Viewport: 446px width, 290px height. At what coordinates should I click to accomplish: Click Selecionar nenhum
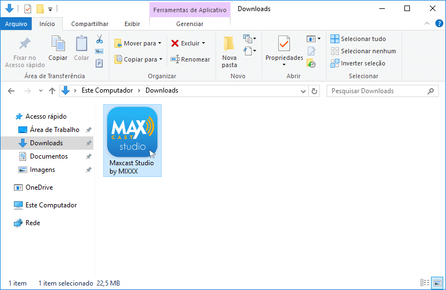coord(363,51)
